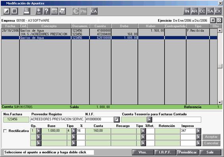Click the Concepto column header
Image resolution: width=224 pixels, height=157 pixels.
[49, 26]
